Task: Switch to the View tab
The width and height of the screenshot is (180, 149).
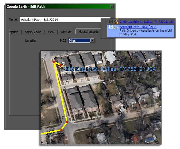Action: pos(51,32)
